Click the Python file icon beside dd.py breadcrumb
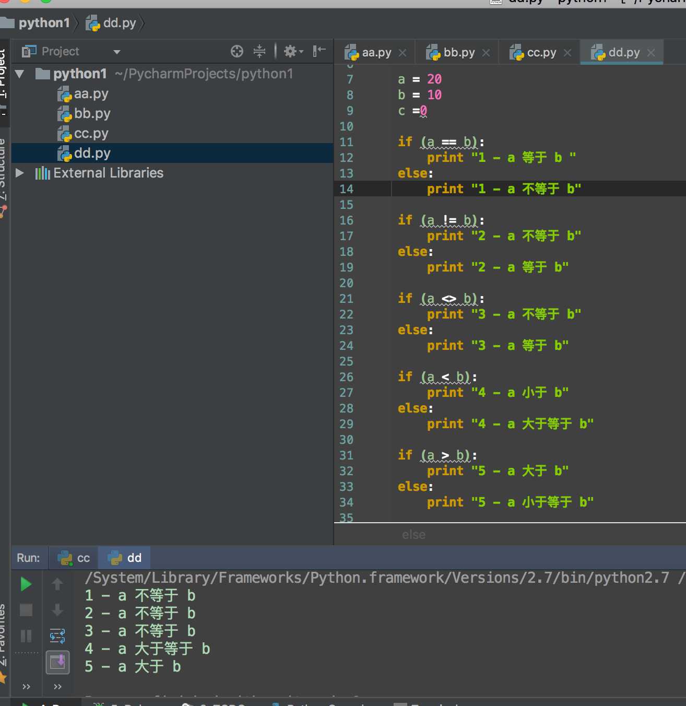Screen dimensions: 686x706 point(93,23)
